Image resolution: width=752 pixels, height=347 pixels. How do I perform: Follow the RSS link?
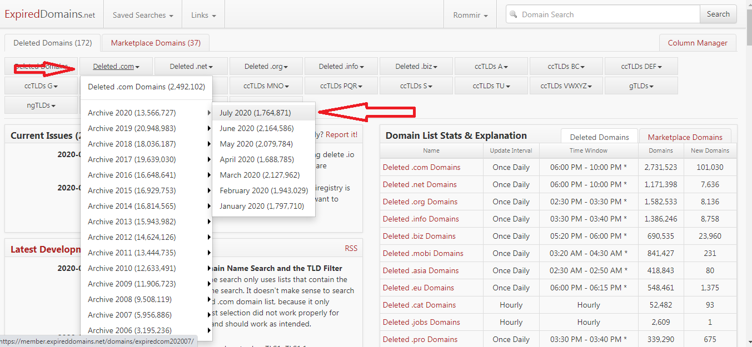[x=351, y=248]
